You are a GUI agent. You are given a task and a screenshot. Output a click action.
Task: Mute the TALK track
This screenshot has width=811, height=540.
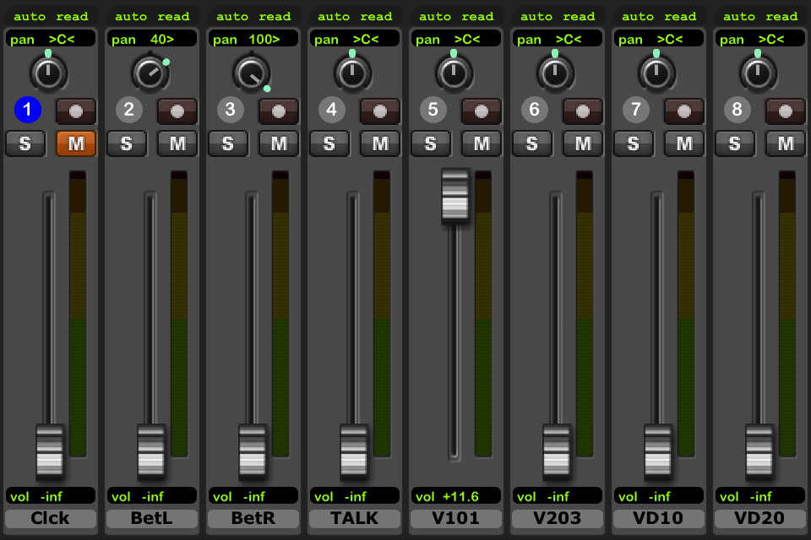[x=380, y=143]
